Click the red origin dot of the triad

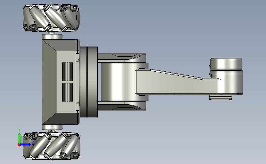tap(19, 145)
